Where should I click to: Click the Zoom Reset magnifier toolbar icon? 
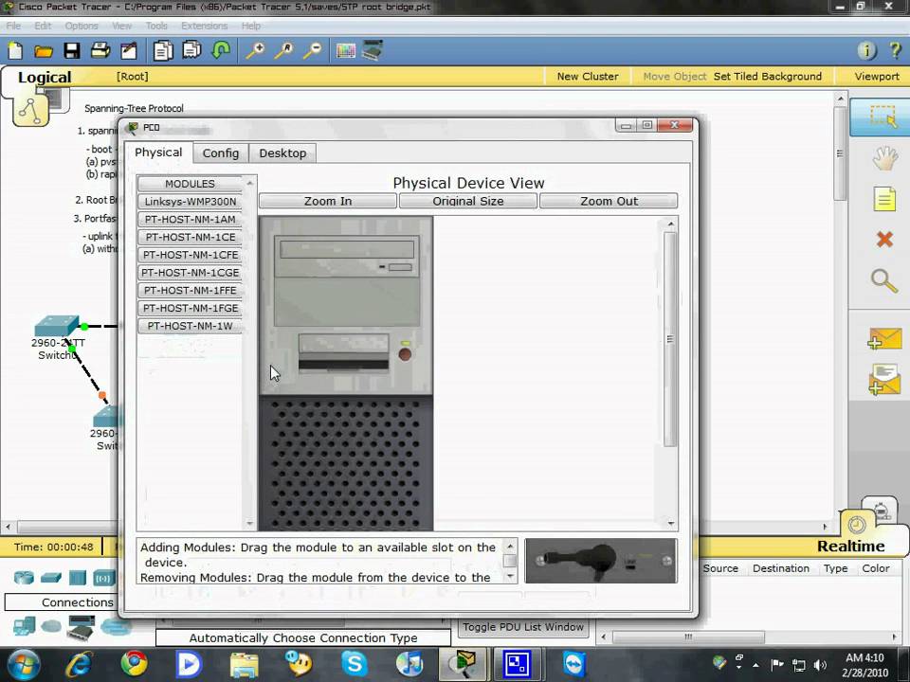click(x=283, y=51)
